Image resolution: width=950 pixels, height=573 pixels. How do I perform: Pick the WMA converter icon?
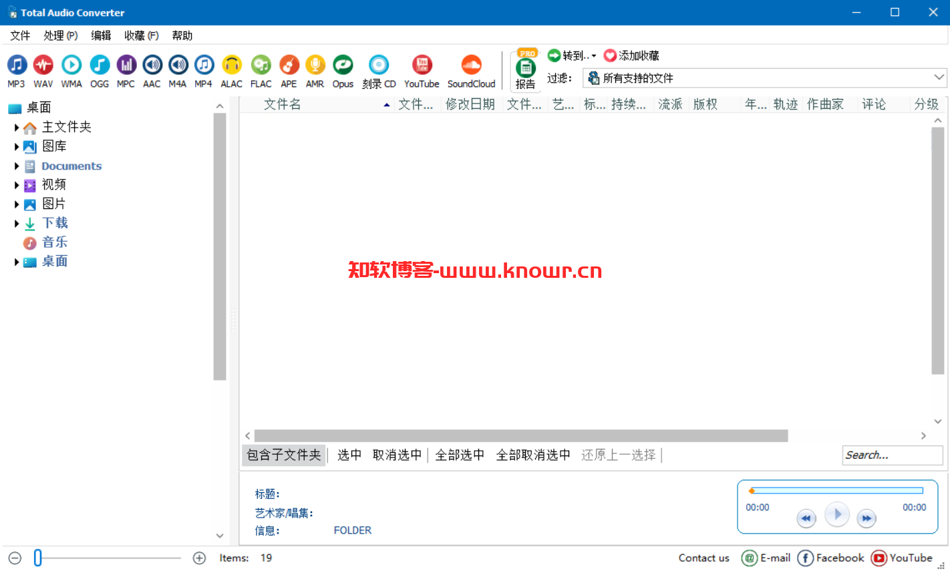coord(71,65)
